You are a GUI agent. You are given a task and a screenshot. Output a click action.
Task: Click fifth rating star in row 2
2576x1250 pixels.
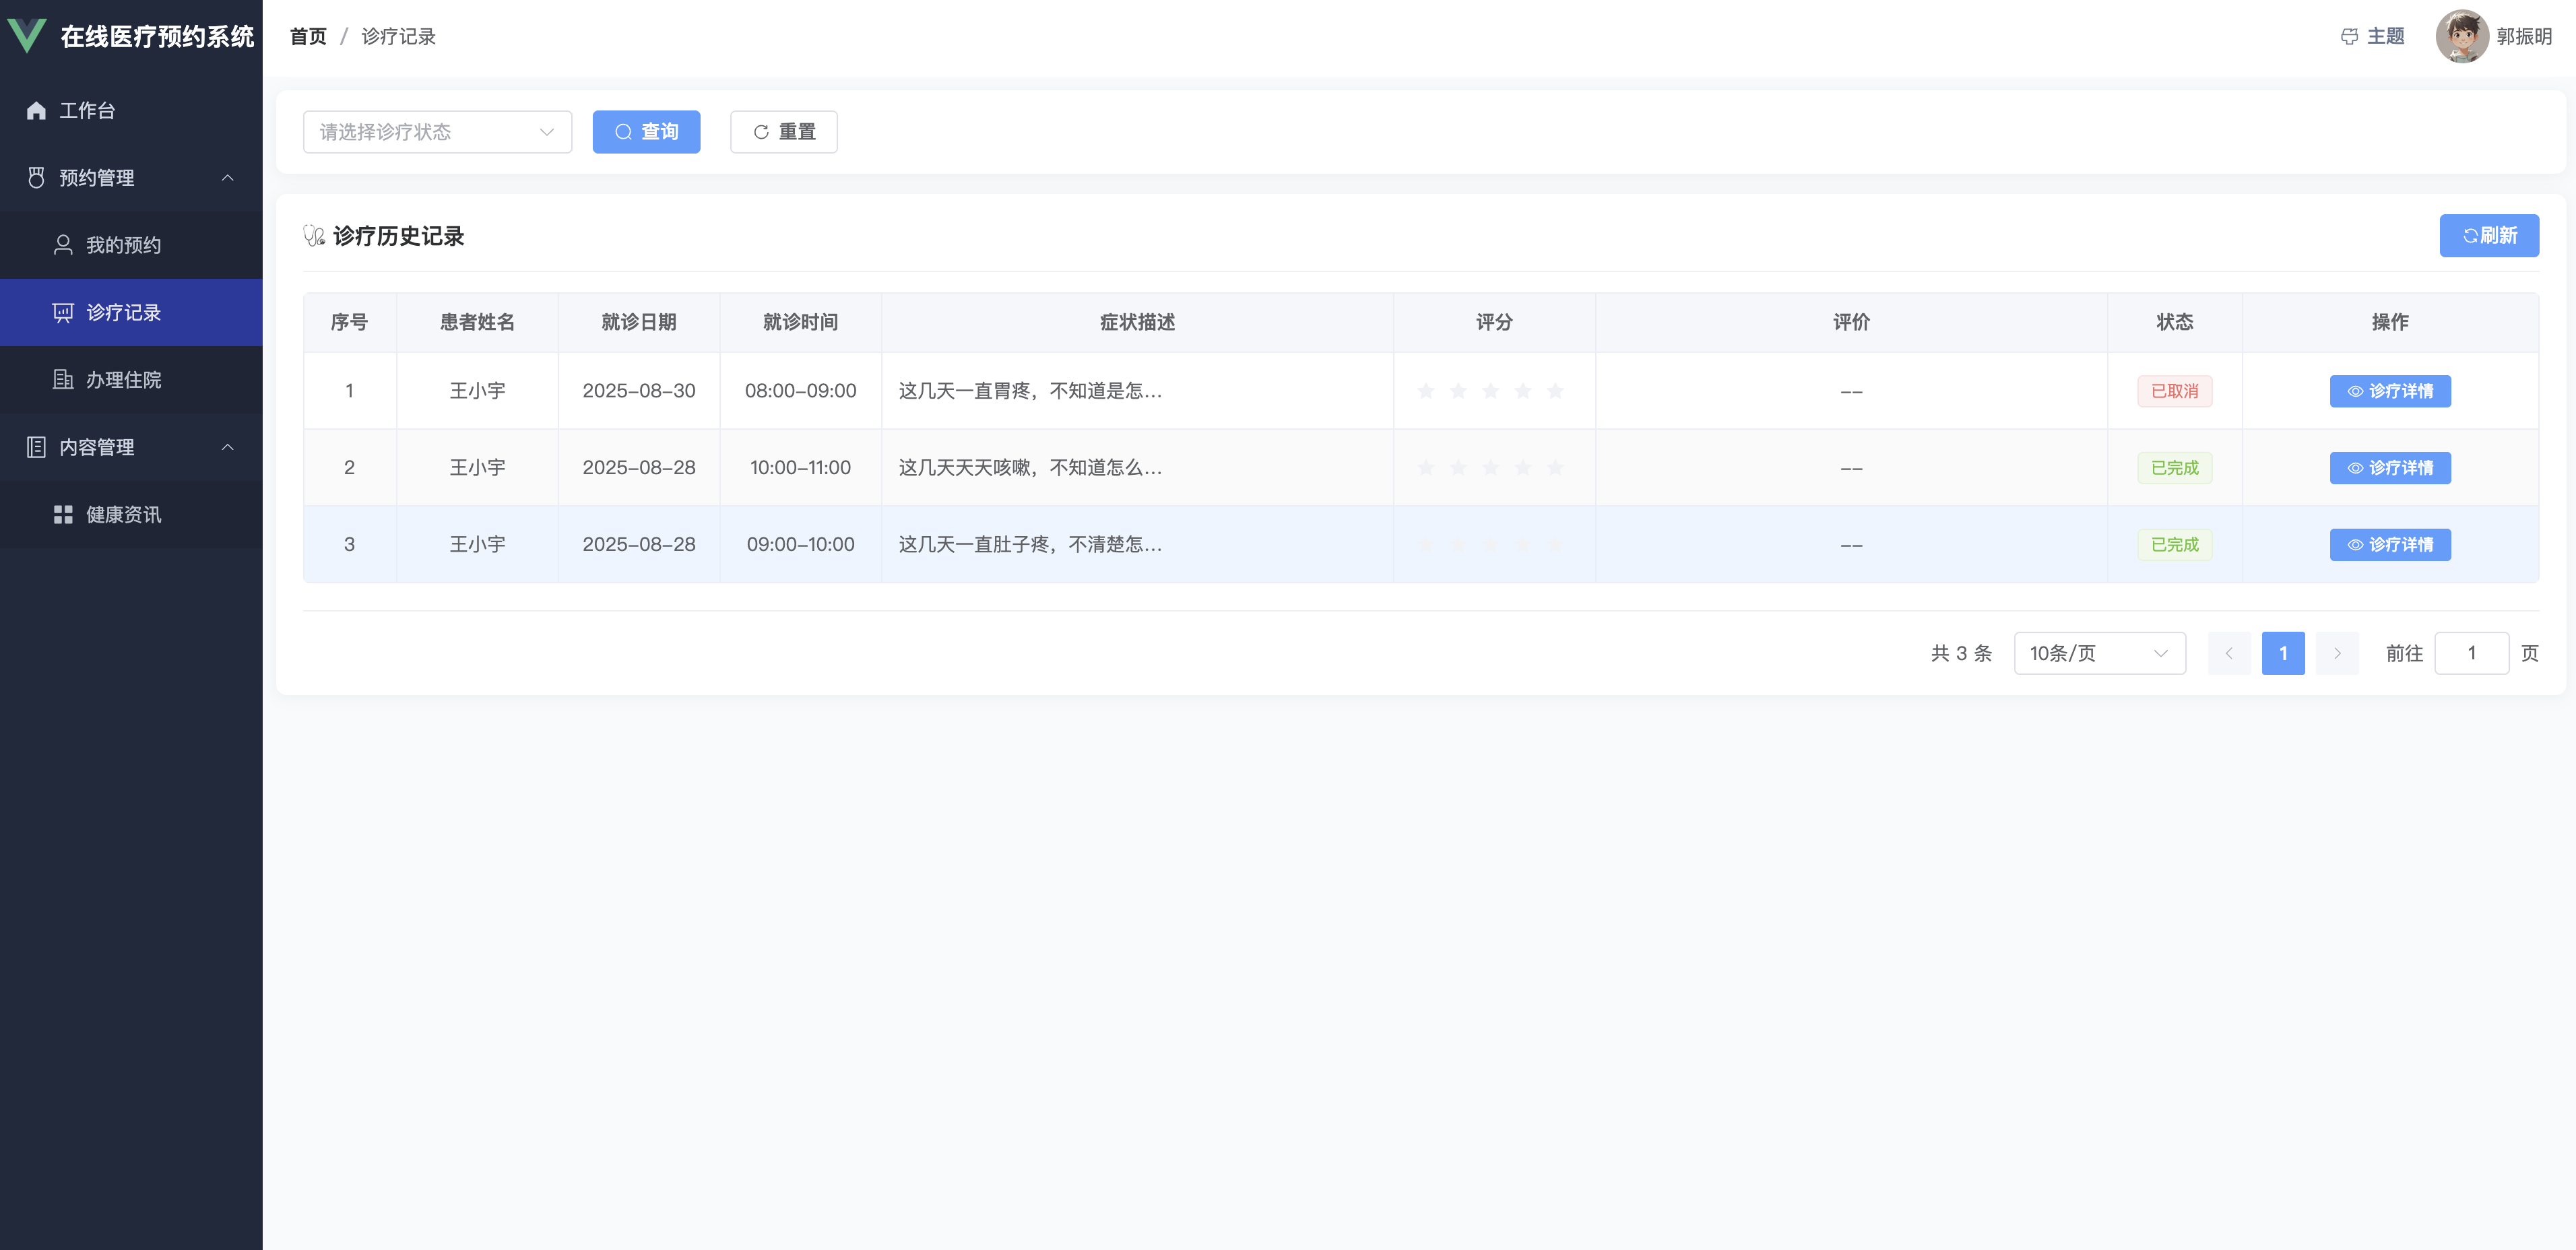coord(1554,468)
